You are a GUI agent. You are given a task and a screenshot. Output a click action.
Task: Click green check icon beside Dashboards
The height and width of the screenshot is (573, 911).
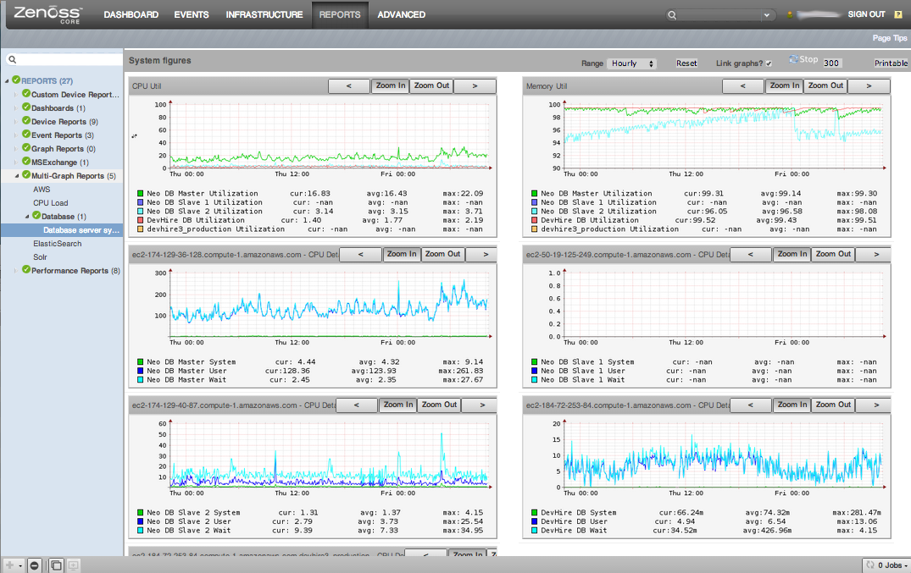(26, 107)
